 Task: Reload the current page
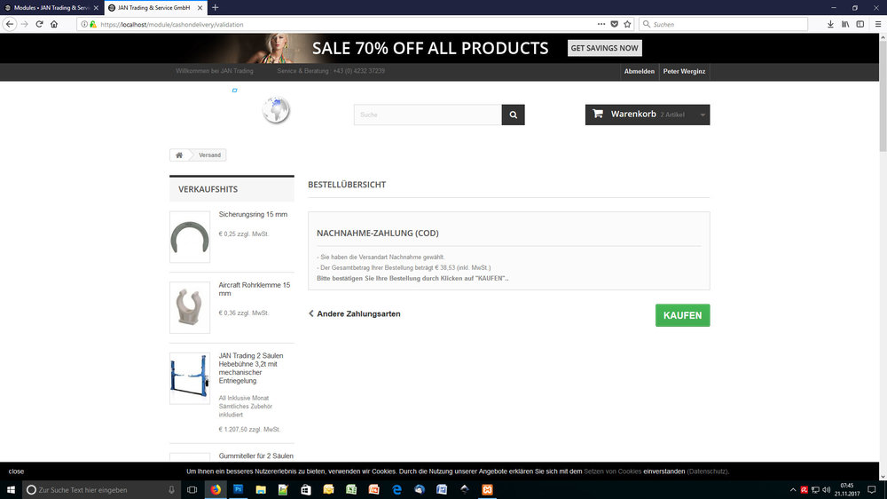pyautogui.click(x=39, y=24)
